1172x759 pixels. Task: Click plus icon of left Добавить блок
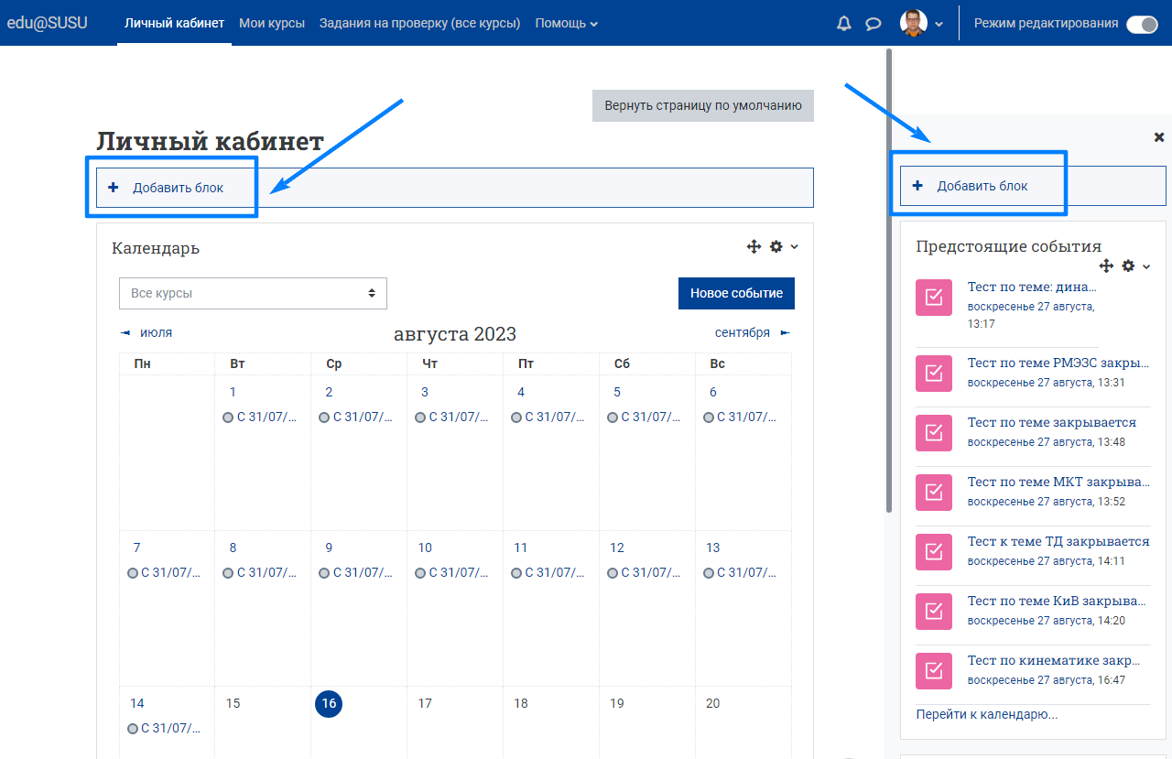coord(114,188)
